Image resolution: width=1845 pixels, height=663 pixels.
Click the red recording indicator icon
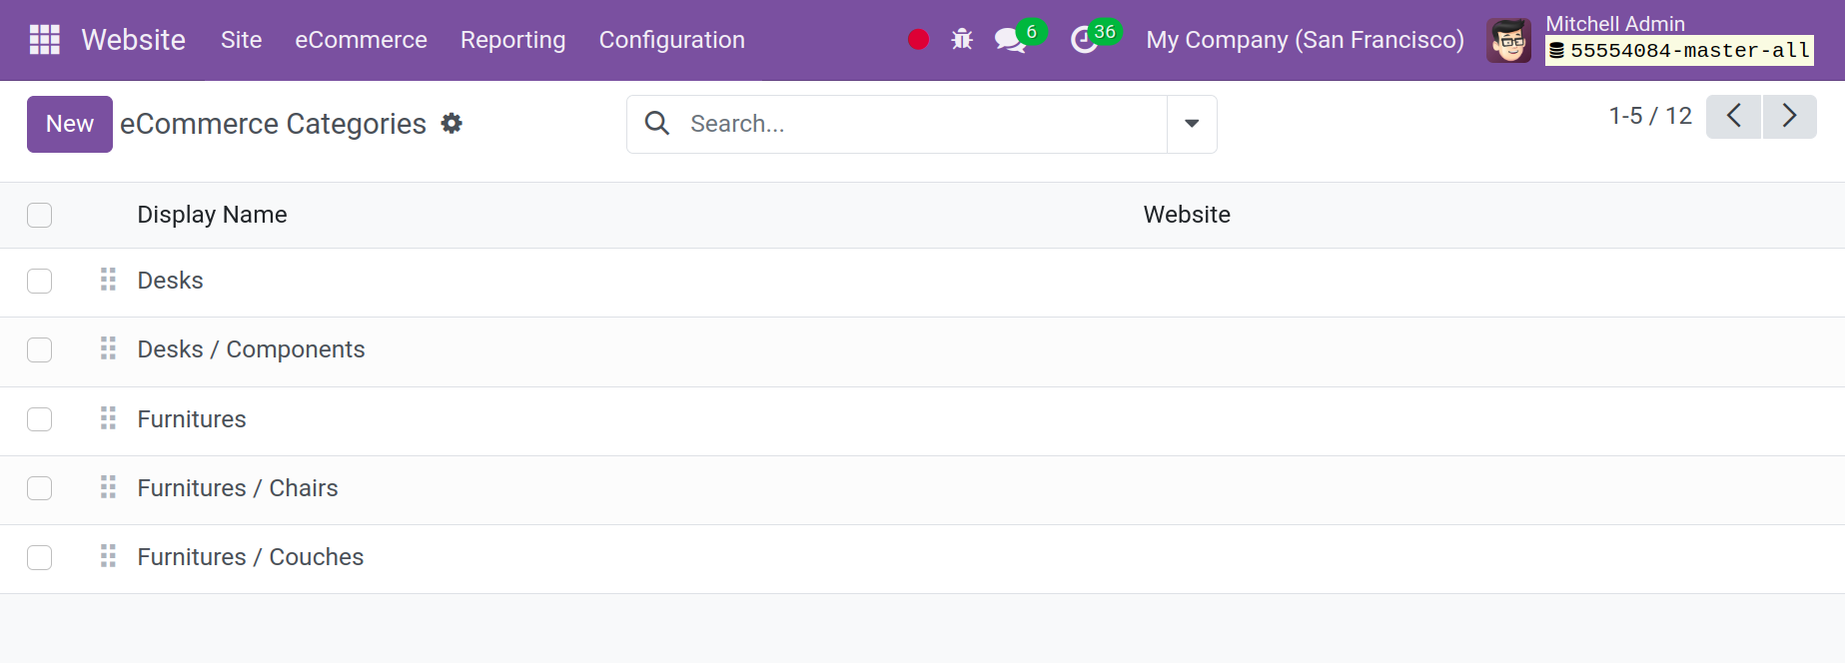pos(918,40)
